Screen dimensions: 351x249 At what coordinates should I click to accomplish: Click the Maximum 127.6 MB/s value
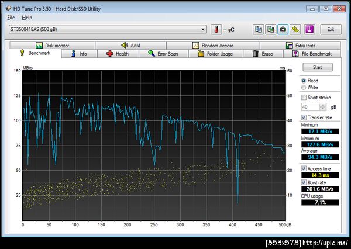[x=320, y=144]
